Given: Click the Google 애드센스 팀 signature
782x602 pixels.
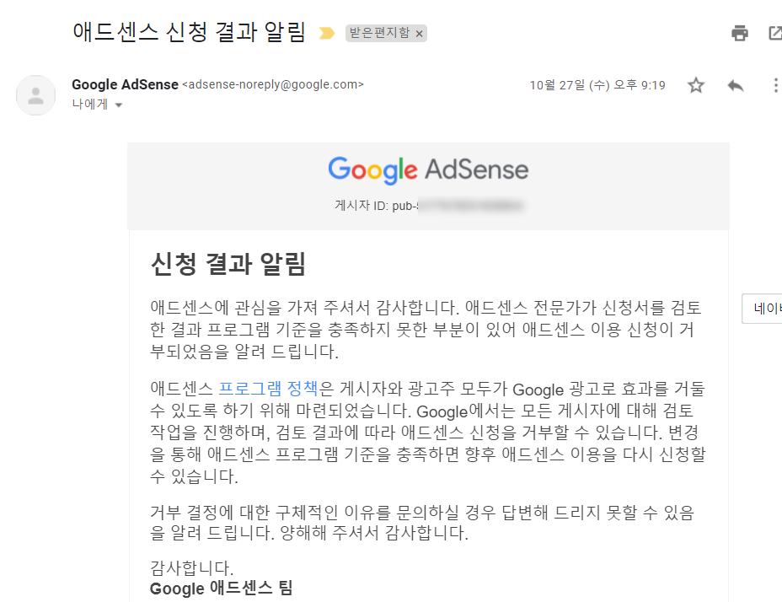Looking at the screenshot, I should [221, 588].
